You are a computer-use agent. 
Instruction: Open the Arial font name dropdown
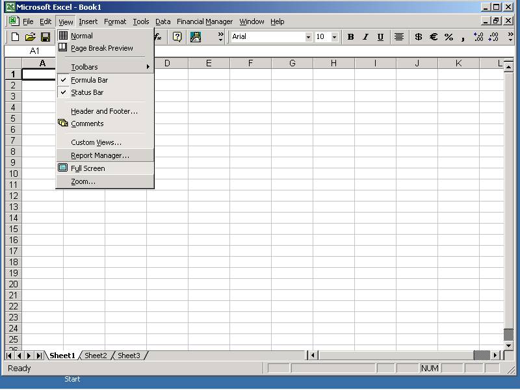tap(308, 37)
